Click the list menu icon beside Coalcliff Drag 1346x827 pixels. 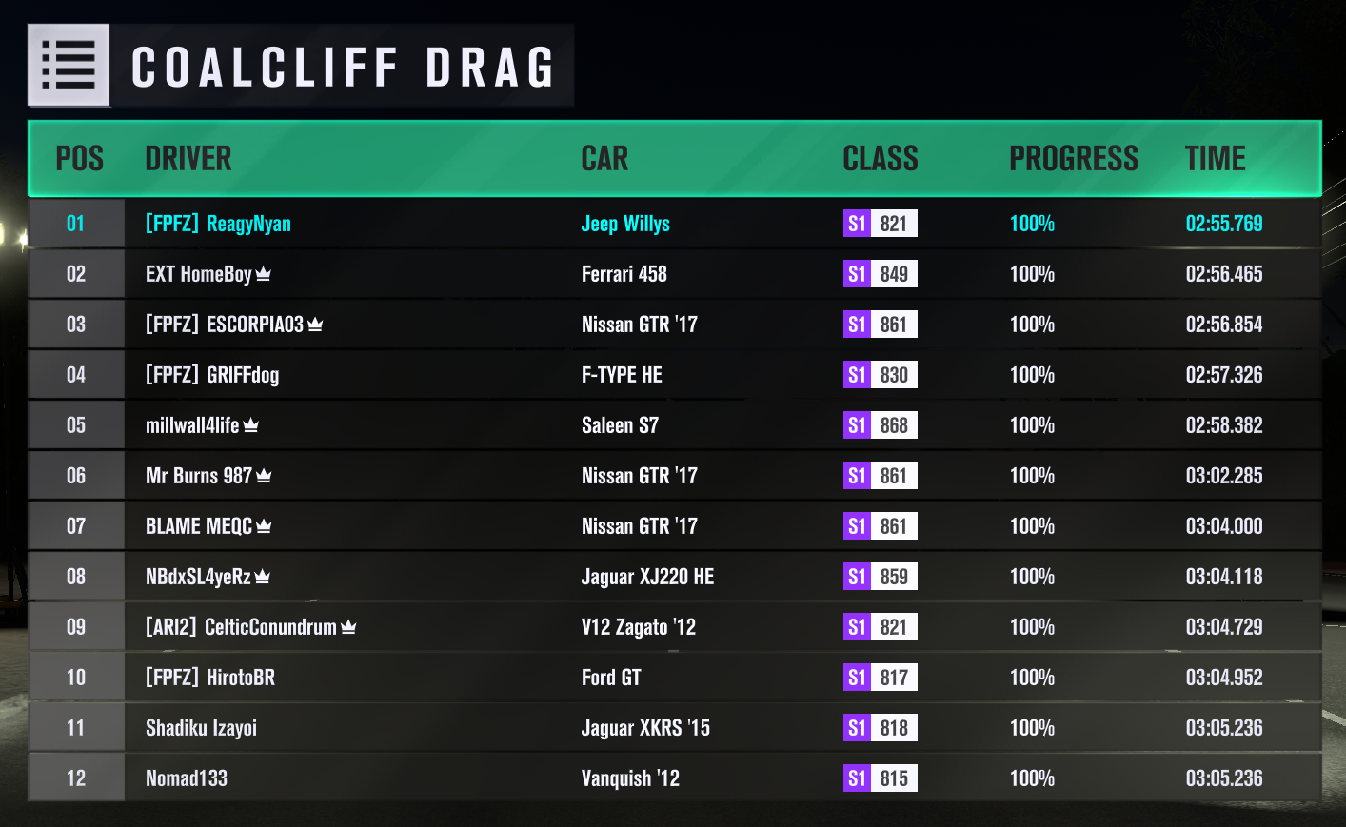click(69, 65)
